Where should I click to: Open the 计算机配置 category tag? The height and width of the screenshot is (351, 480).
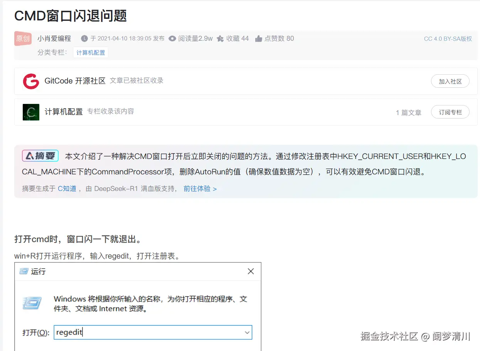pyautogui.click(x=91, y=52)
